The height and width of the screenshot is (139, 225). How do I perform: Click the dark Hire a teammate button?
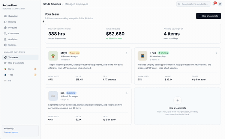click(208, 16)
